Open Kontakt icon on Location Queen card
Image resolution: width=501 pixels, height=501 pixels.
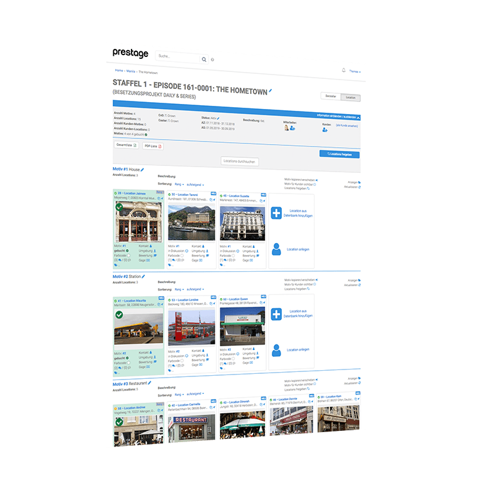[254, 349]
